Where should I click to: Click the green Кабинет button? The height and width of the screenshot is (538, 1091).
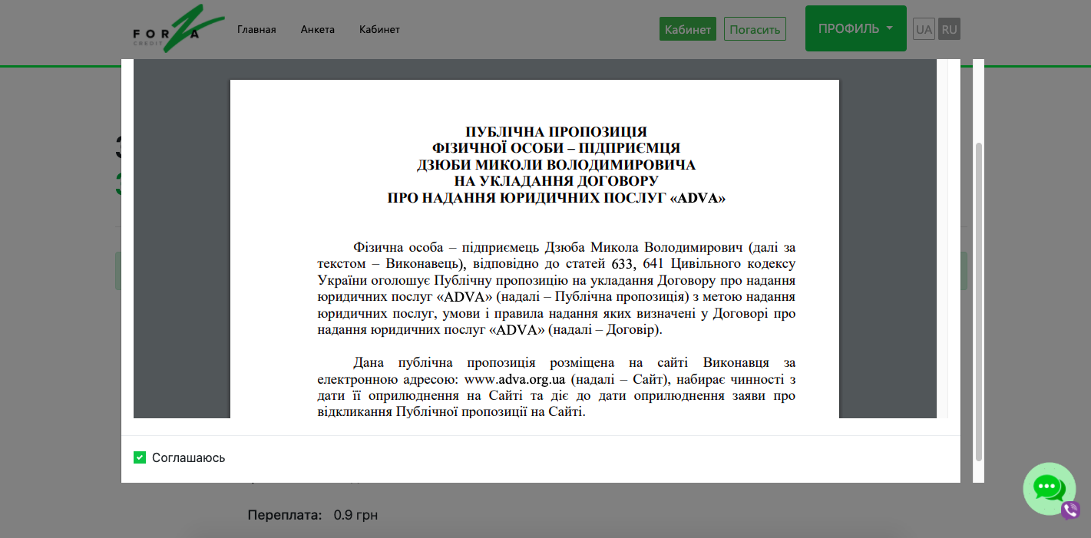[x=688, y=29]
